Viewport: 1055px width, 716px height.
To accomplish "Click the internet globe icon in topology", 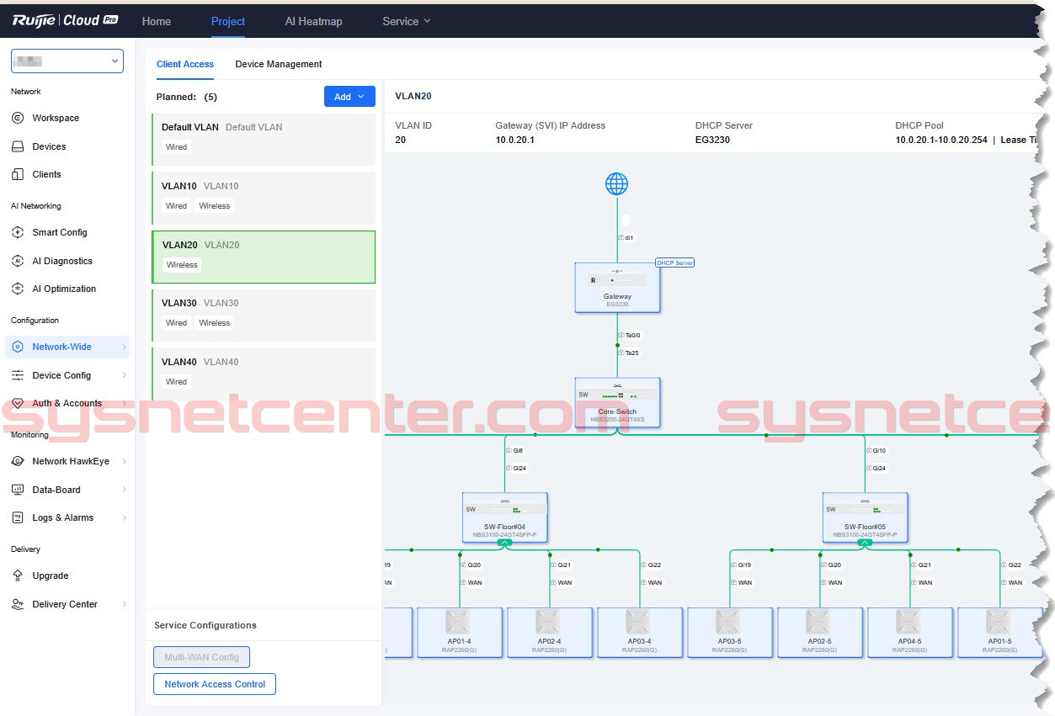I will tap(617, 184).
